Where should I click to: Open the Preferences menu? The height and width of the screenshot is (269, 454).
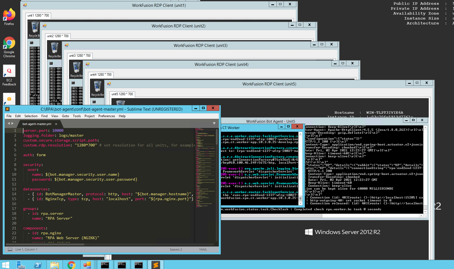[107, 116]
